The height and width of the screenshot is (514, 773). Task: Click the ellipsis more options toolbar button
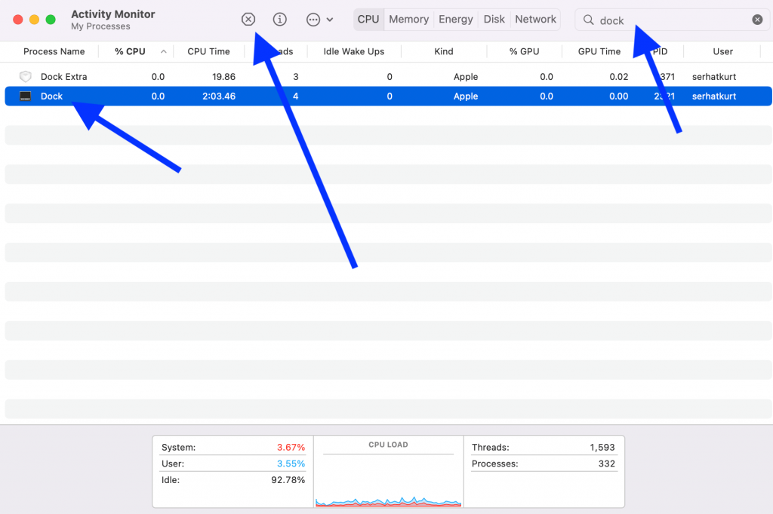[313, 20]
